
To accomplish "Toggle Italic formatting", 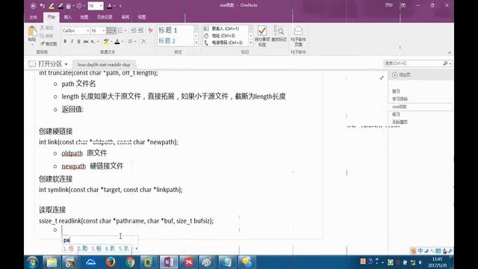I will click(x=72, y=42).
